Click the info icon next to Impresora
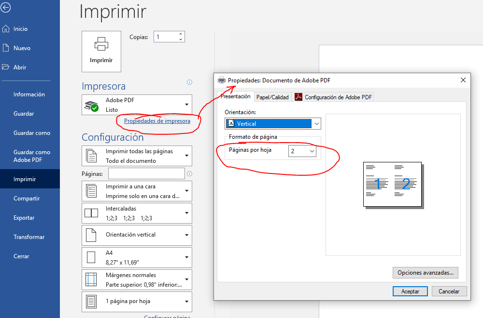This screenshot has height=318, width=483. 189,82
